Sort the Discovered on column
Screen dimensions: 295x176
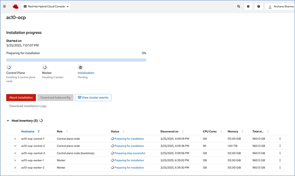point(183,131)
